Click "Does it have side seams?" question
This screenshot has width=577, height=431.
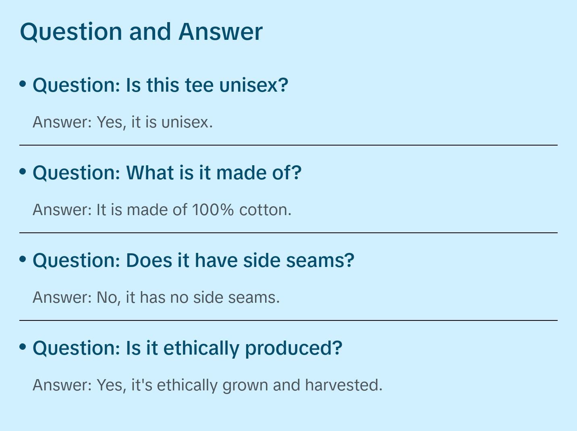[x=193, y=261]
